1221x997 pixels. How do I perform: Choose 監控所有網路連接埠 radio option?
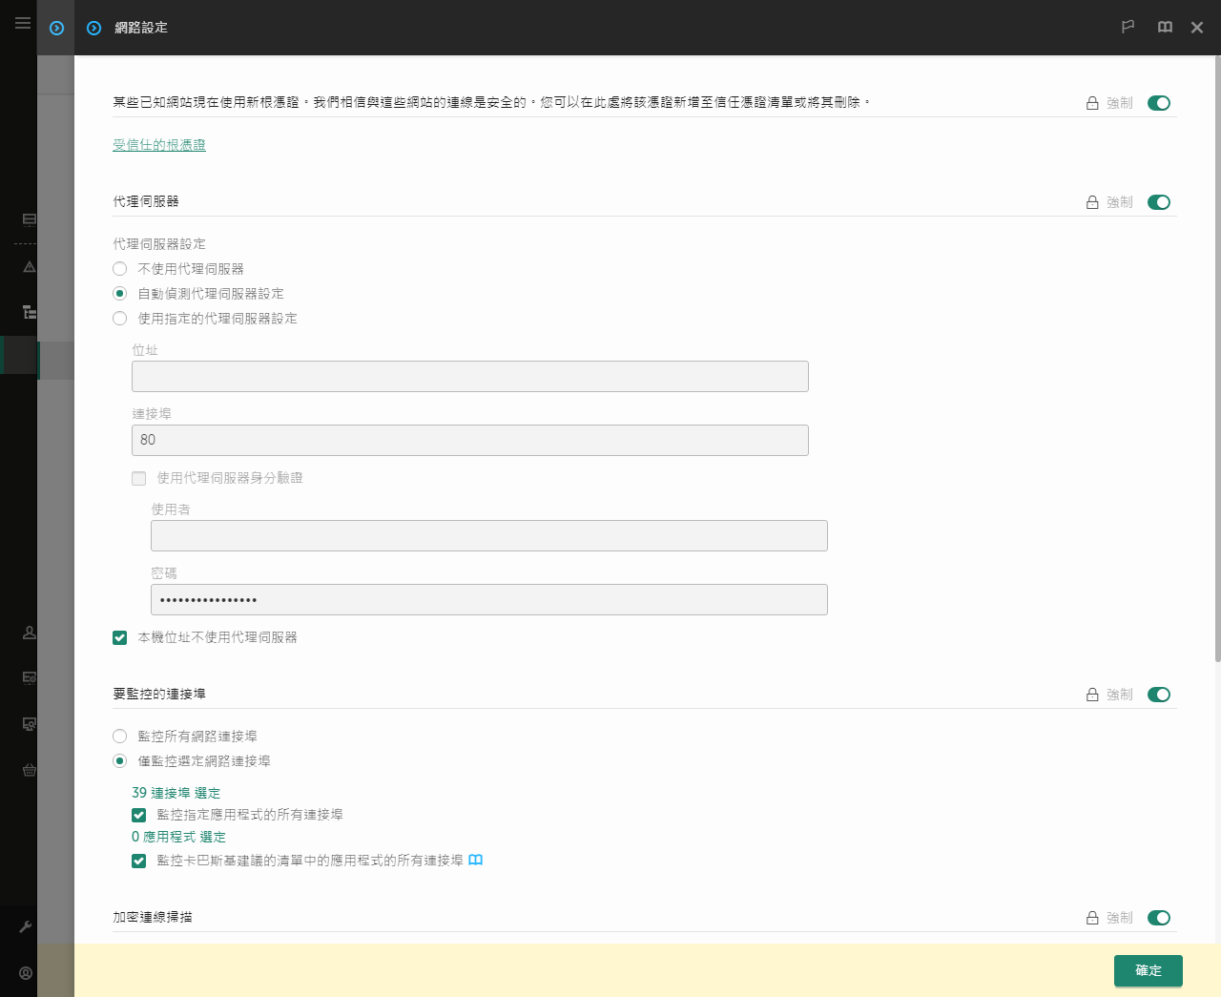pyautogui.click(x=119, y=737)
